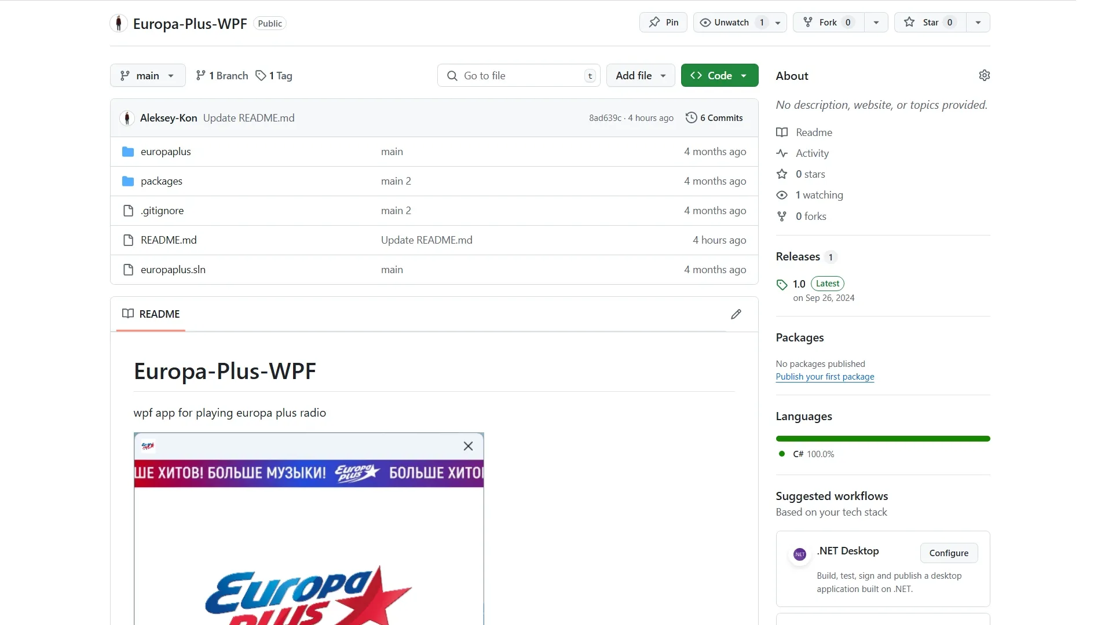Click the Activity pulse icon
Screen dimensions: 1112x625
tap(782, 153)
